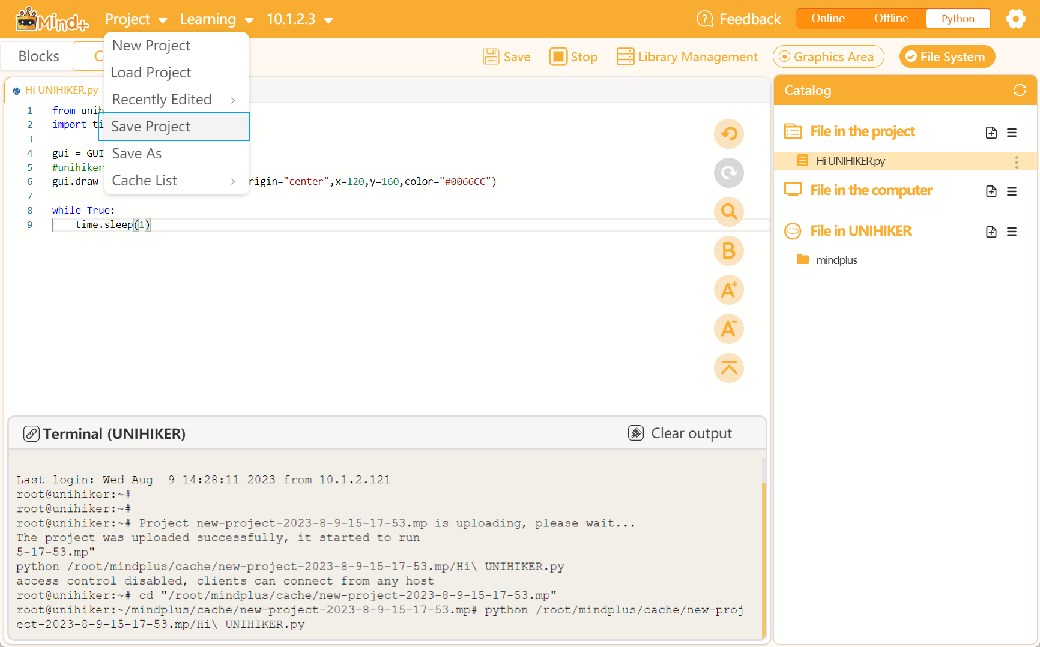Click the Undo icon in code editor
1040x647 pixels.
point(728,134)
